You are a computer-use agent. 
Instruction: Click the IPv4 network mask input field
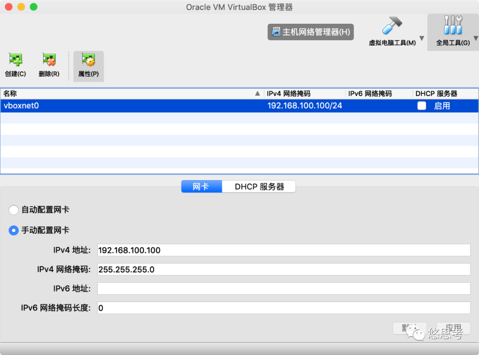[x=284, y=269]
